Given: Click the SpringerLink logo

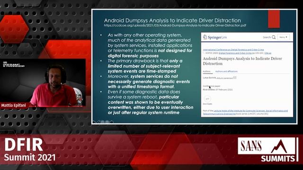Looking at the screenshot, I should [x=215, y=37].
